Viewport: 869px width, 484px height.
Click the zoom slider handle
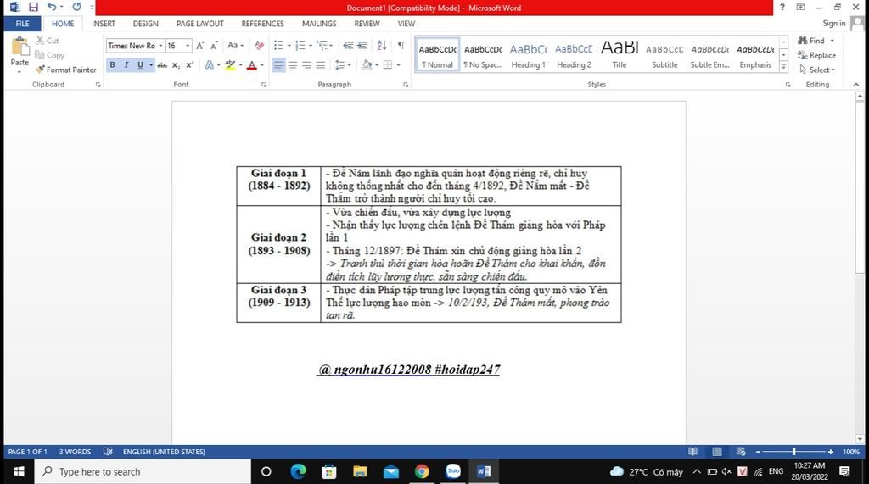pos(794,452)
